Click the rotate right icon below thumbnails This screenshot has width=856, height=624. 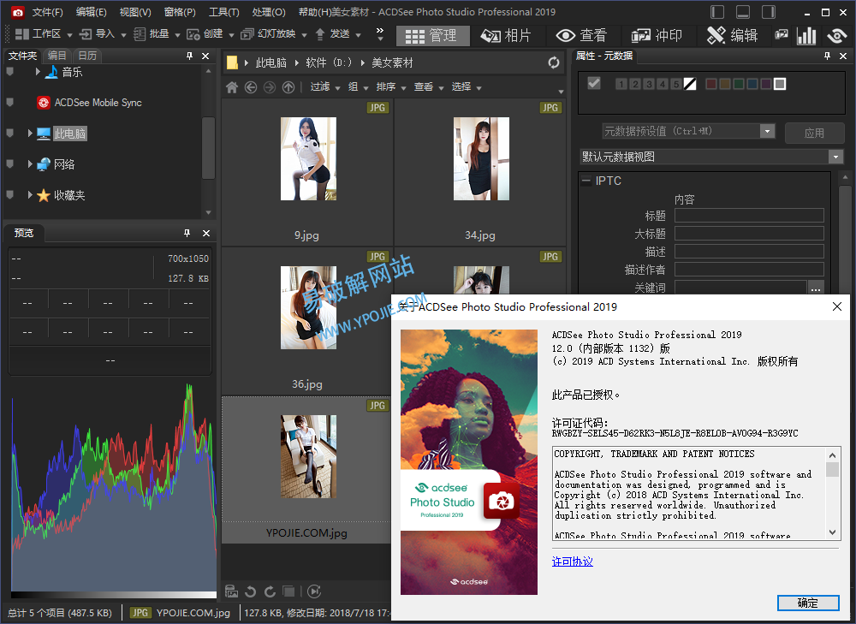click(x=270, y=591)
